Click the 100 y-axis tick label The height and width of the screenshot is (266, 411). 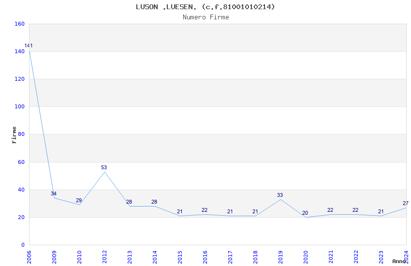[20, 107]
